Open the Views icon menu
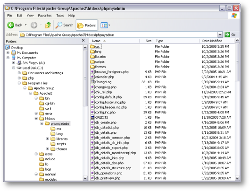Viewport: 250px width, 191px height. coord(105,25)
